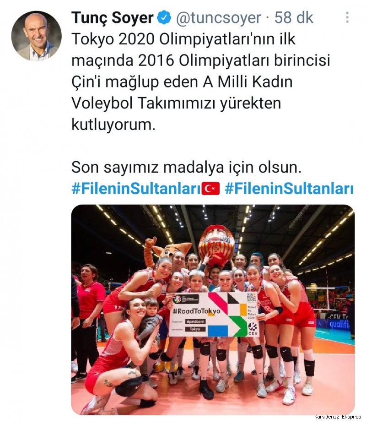The image size is (366, 424).
Task: Click the QR code on the ticket sign
Action: 251,298
